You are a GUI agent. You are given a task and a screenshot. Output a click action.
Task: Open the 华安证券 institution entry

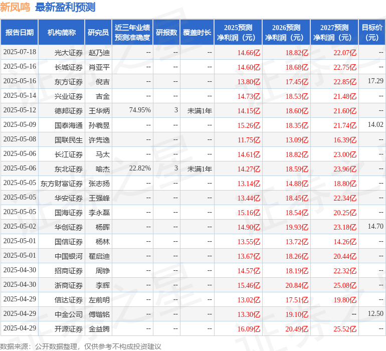tap(69, 198)
